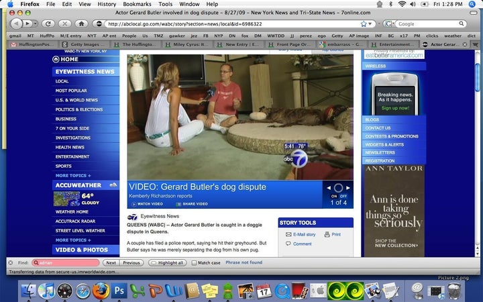Open the Bookmarks menu
The width and height of the screenshot is (483, 302).
pyautogui.click(x=137, y=4)
